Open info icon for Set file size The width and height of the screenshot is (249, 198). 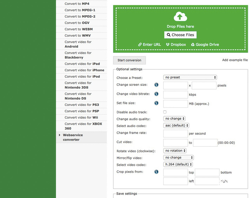click(x=156, y=103)
